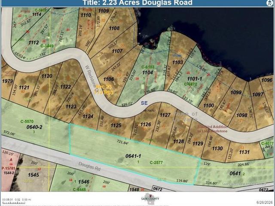Select parcel 1548
275x206 pixels.
[134, 189]
